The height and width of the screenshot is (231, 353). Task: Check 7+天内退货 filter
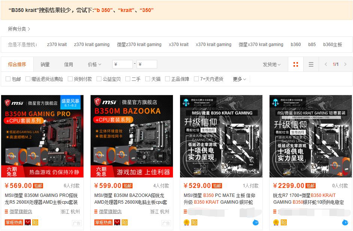[x=196, y=79]
